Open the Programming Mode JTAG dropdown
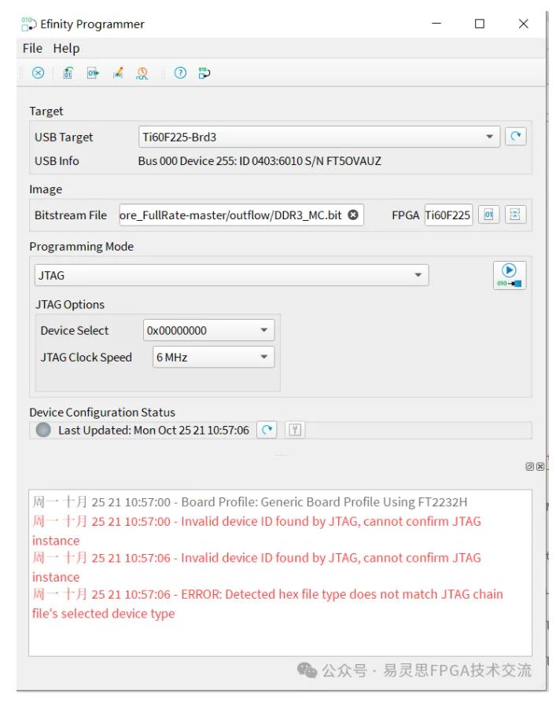This screenshot has height=701, width=556. pyautogui.click(x=418, y=276)
